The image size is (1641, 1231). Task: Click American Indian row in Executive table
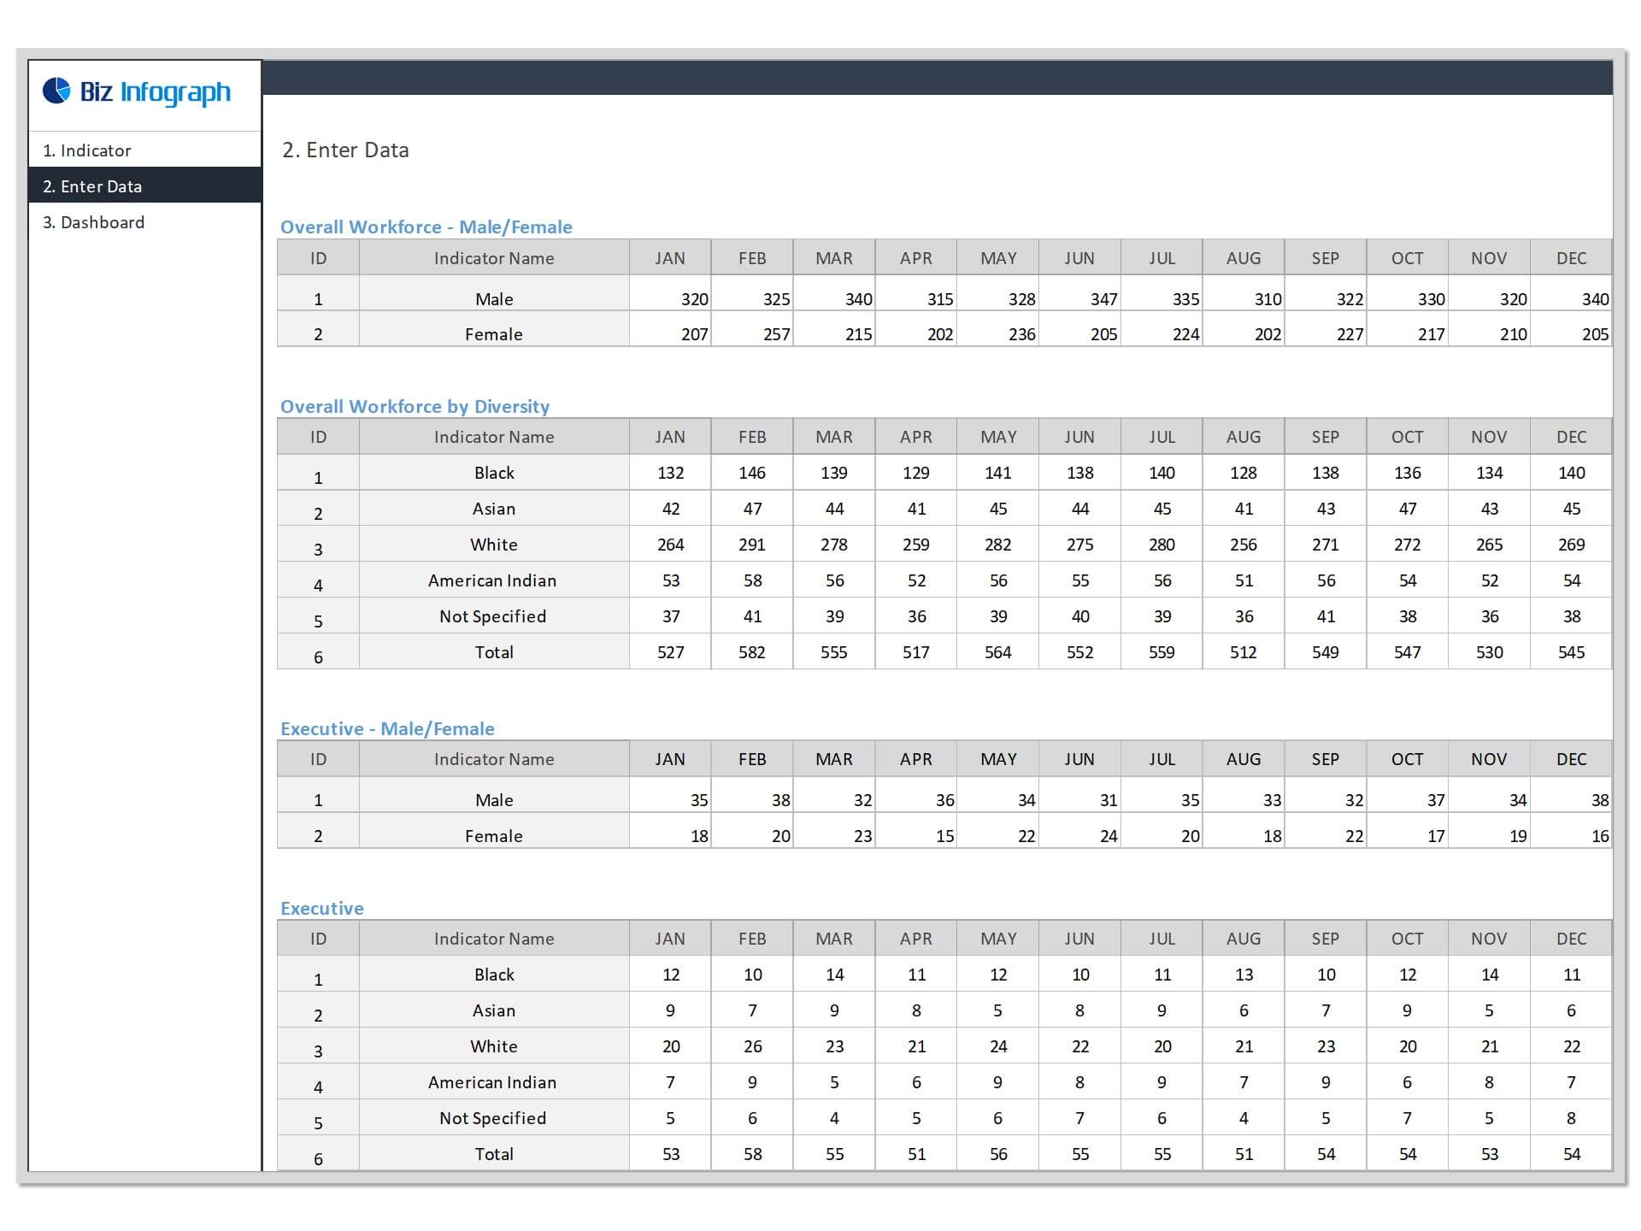(x=492, y=1081)
